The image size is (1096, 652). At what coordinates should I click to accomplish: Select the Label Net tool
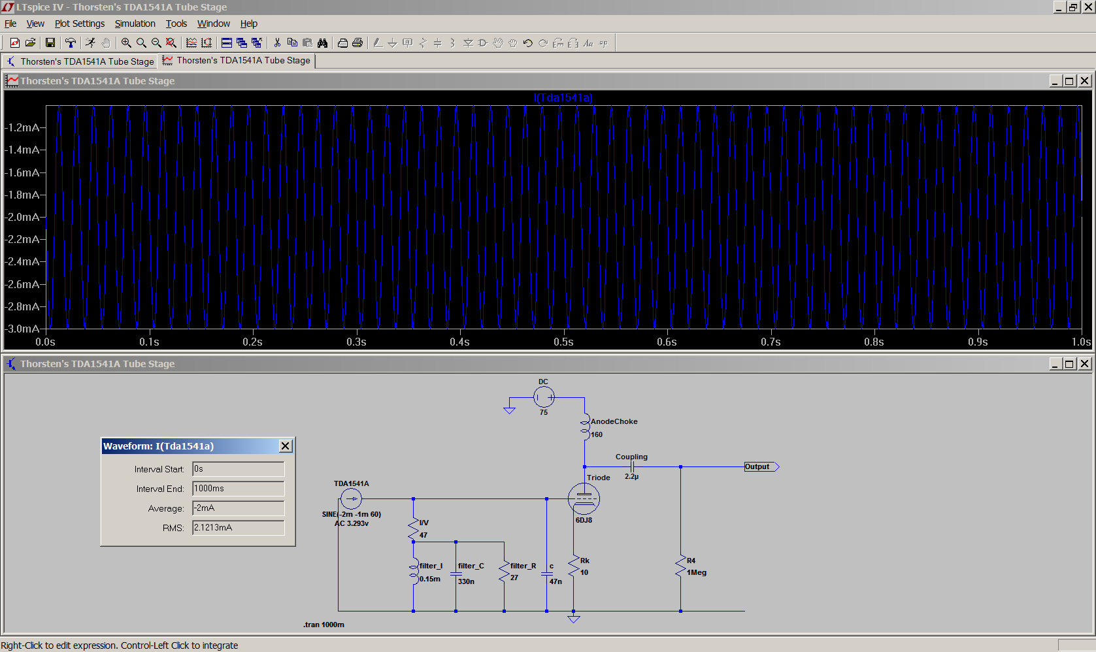pyautogui.click(x=408, y=43)
